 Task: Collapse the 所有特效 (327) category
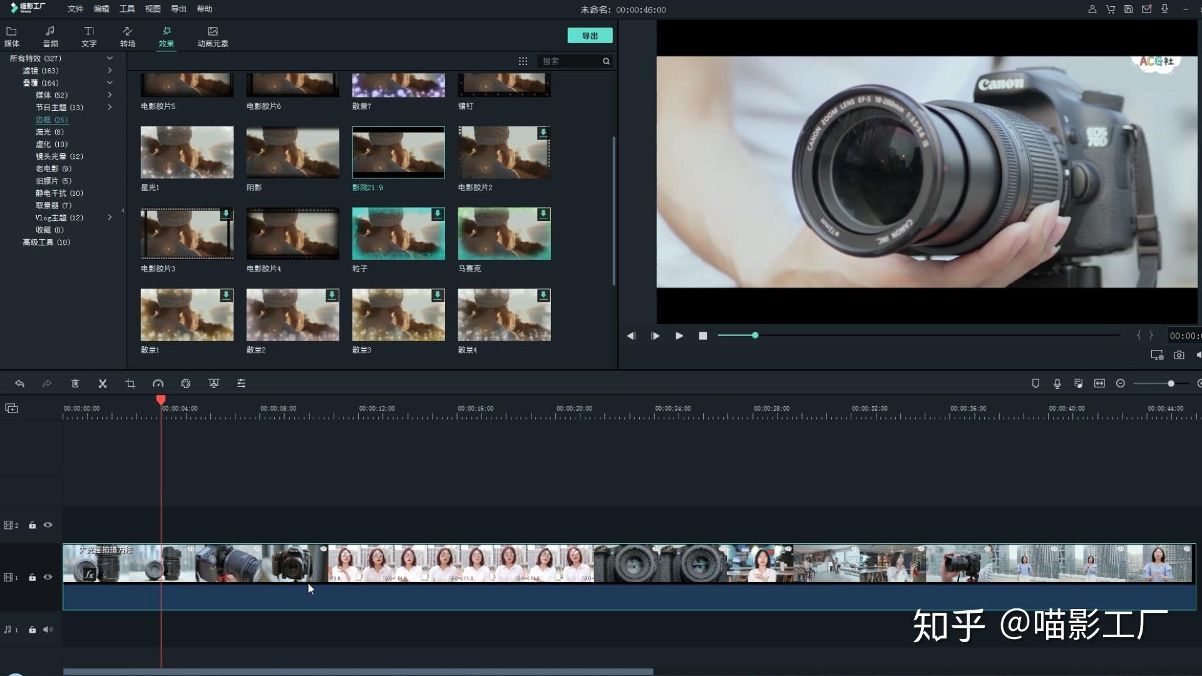110,58
